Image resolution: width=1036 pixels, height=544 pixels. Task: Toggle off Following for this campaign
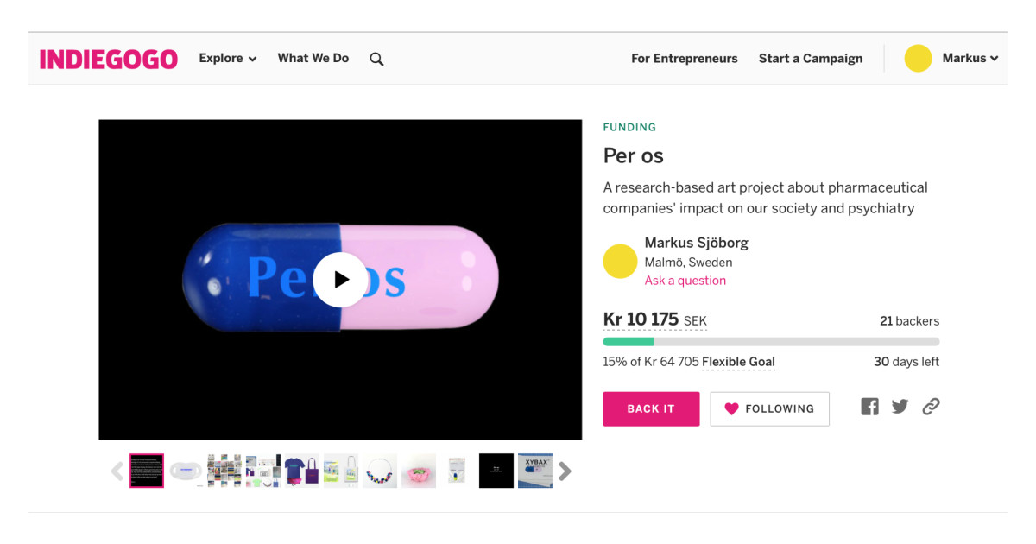[x=769, y=408]
